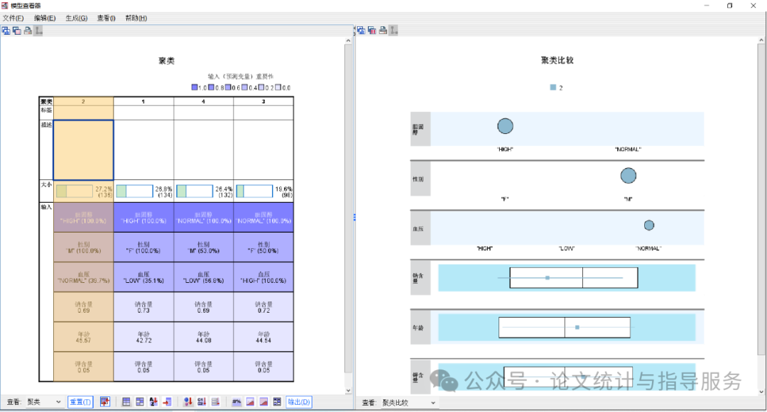Screen dimensions: 767x412
Task: Click print icon in cluster comparison toolbar
Action: (383, 30)
